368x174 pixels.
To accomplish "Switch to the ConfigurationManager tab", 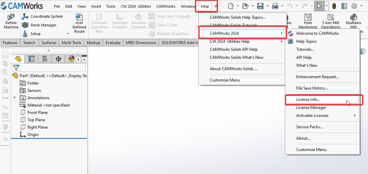I will tap(45, 59).
